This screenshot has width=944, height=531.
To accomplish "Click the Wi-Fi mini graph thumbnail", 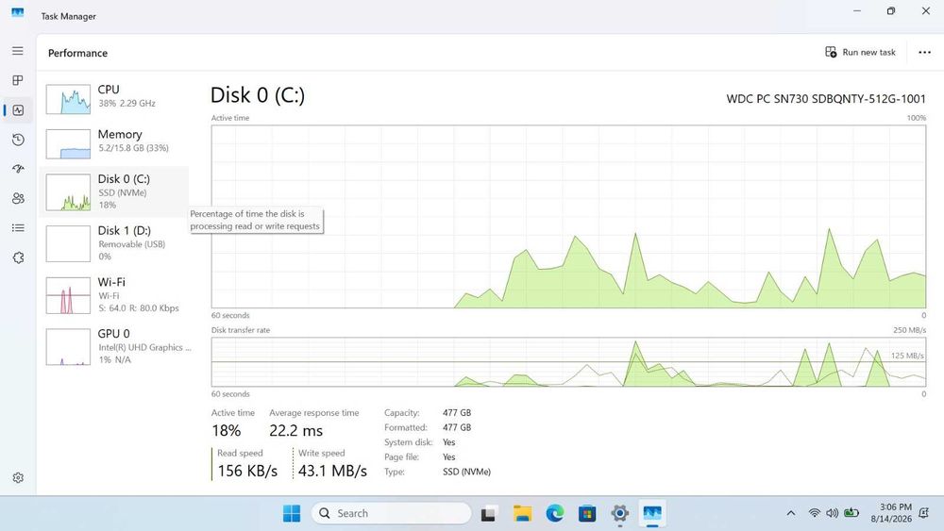I will 68,295.
